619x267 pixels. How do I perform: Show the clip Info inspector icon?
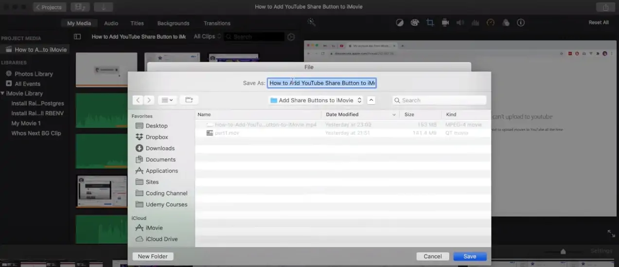(x=521, y=23)
